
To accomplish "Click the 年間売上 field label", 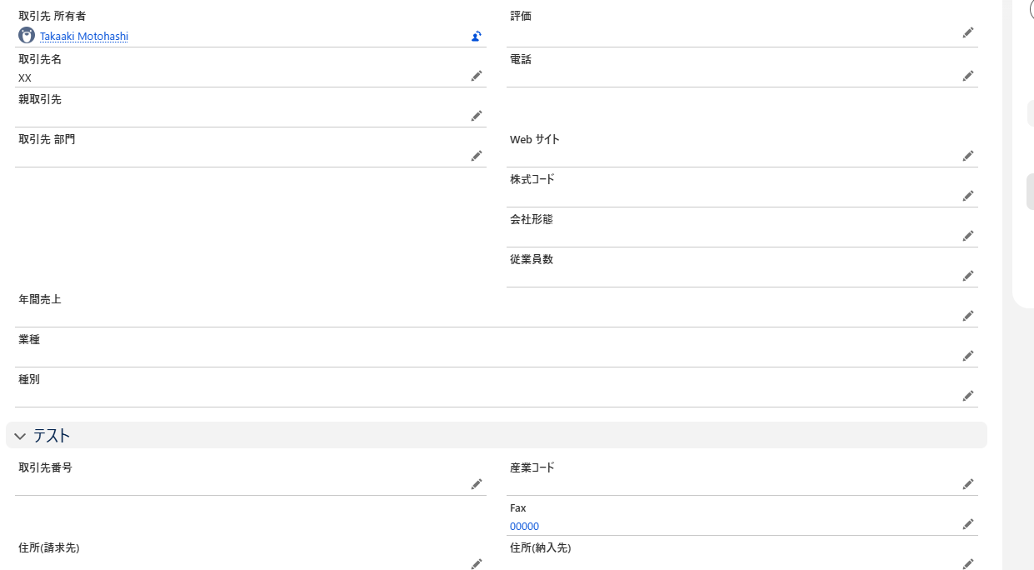I will tap(40, 299).
